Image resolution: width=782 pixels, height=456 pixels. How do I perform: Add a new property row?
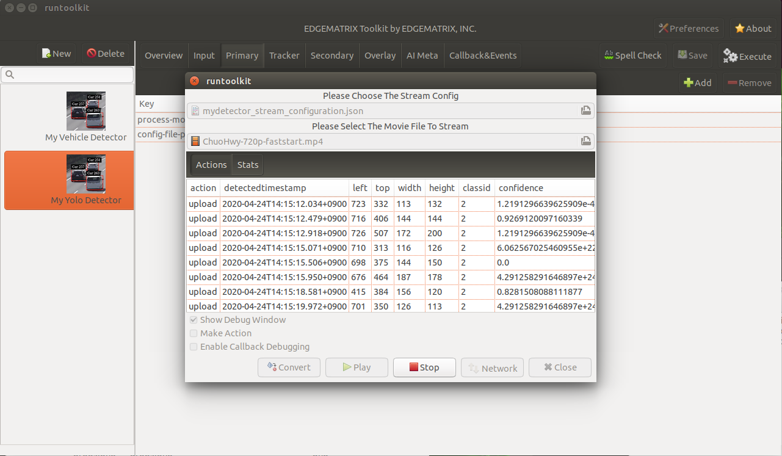pos(697,83)
